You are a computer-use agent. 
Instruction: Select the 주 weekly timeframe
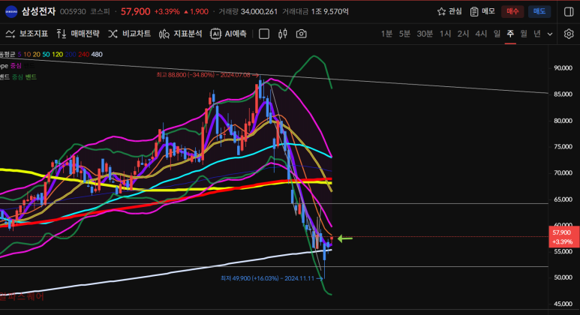pyautogui.click(x=510, y=34)
